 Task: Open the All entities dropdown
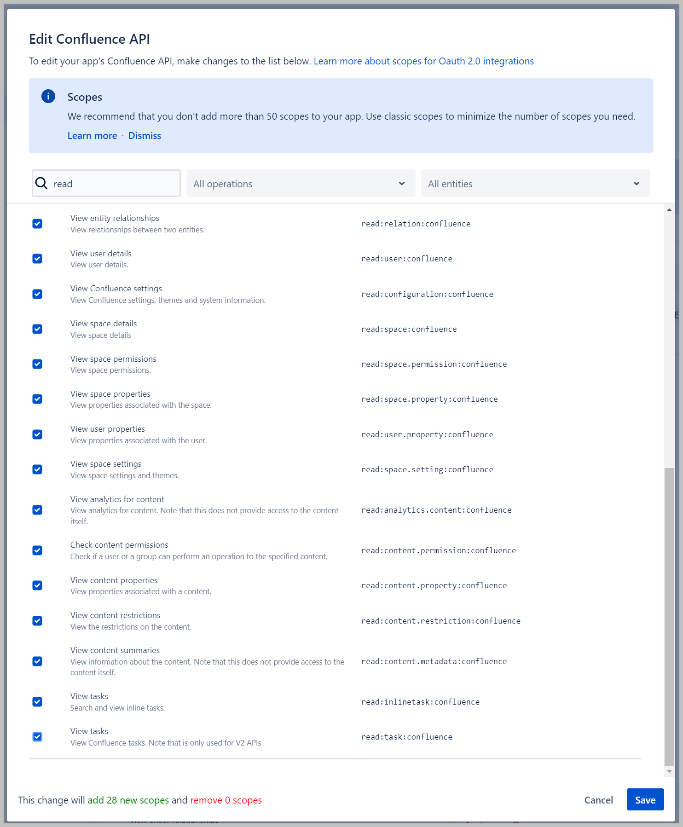(535, 183)
